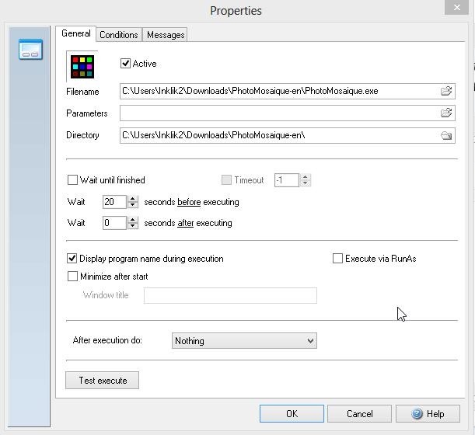Increase the seconds before executing value
This screenshot has height=435, width=475.
click(133, 198)
